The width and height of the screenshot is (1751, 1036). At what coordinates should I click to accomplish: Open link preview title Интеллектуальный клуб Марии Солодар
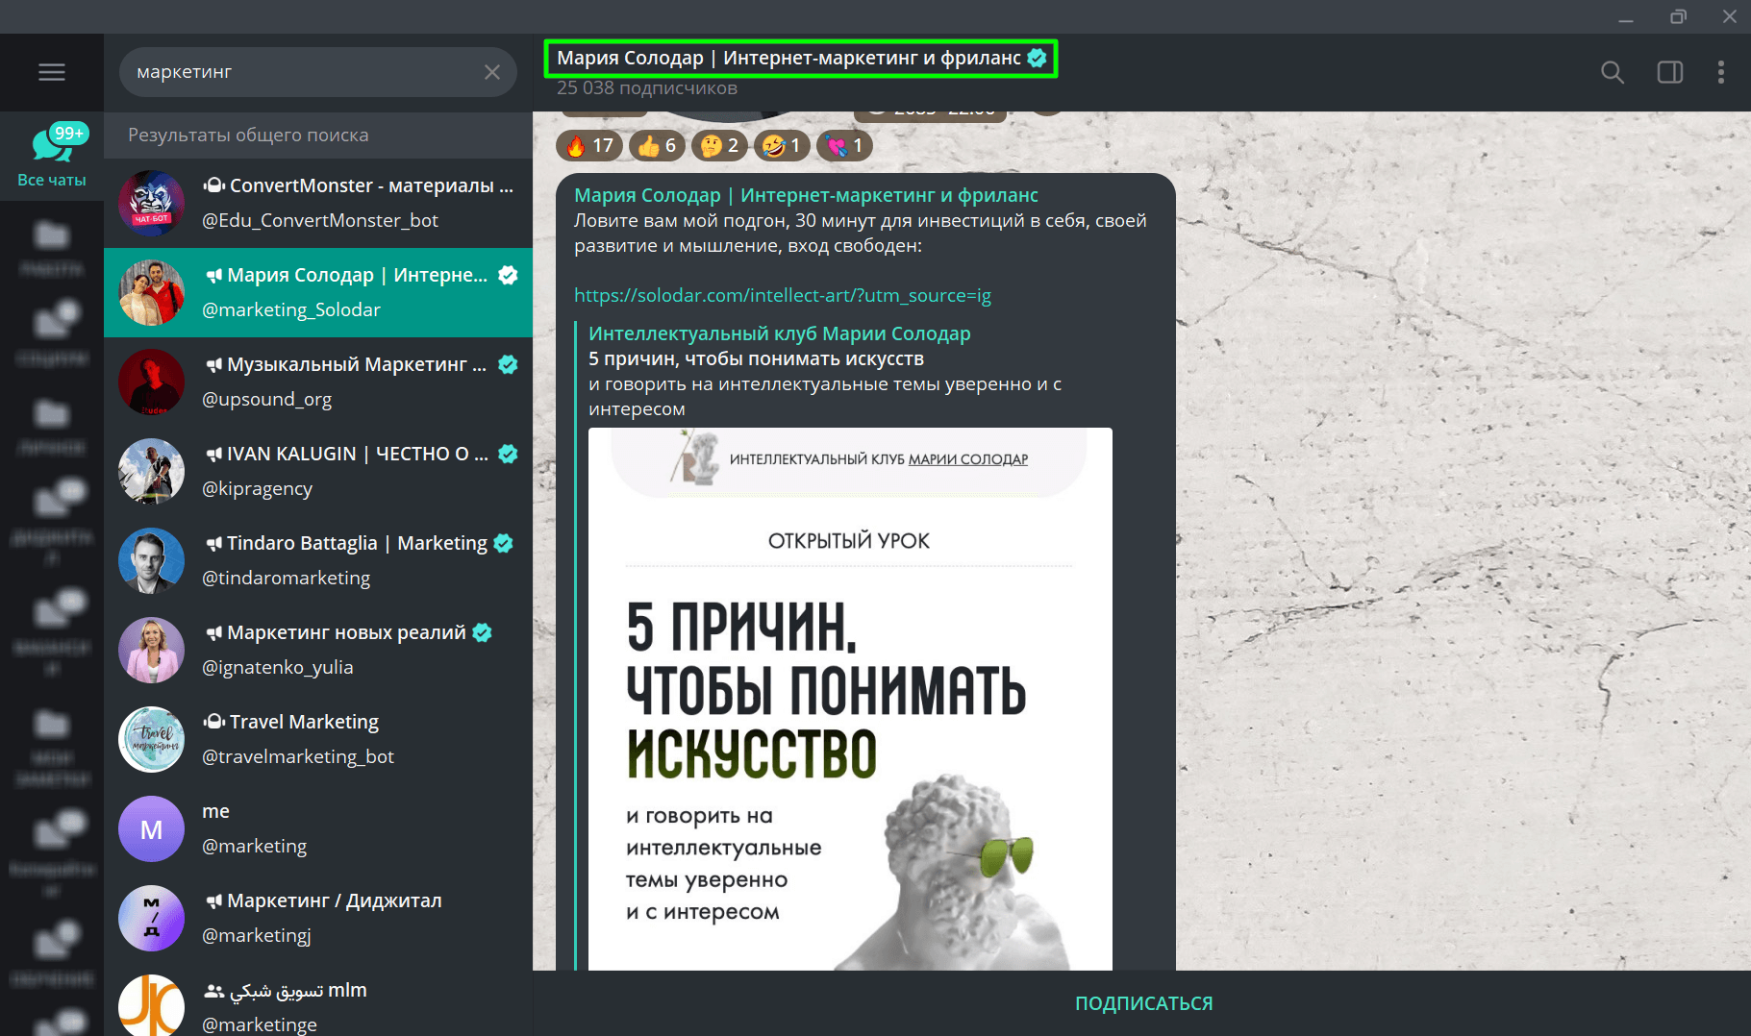pos(779,333)
